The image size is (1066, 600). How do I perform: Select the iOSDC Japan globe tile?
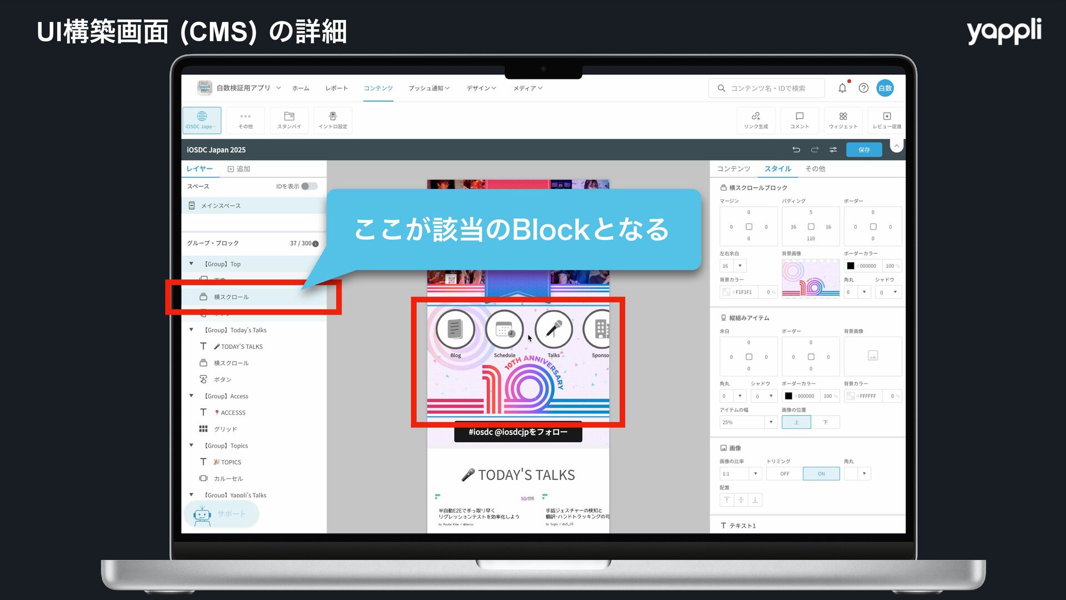pos(202,120)
